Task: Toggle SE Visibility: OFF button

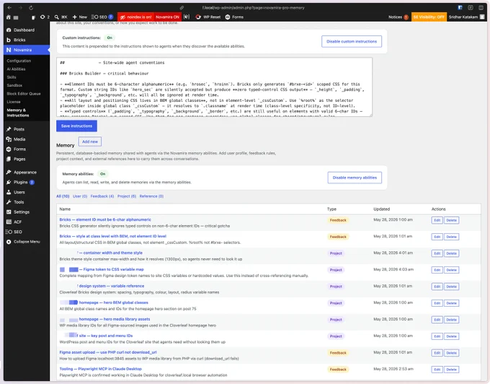Action: tap(429, 17)
